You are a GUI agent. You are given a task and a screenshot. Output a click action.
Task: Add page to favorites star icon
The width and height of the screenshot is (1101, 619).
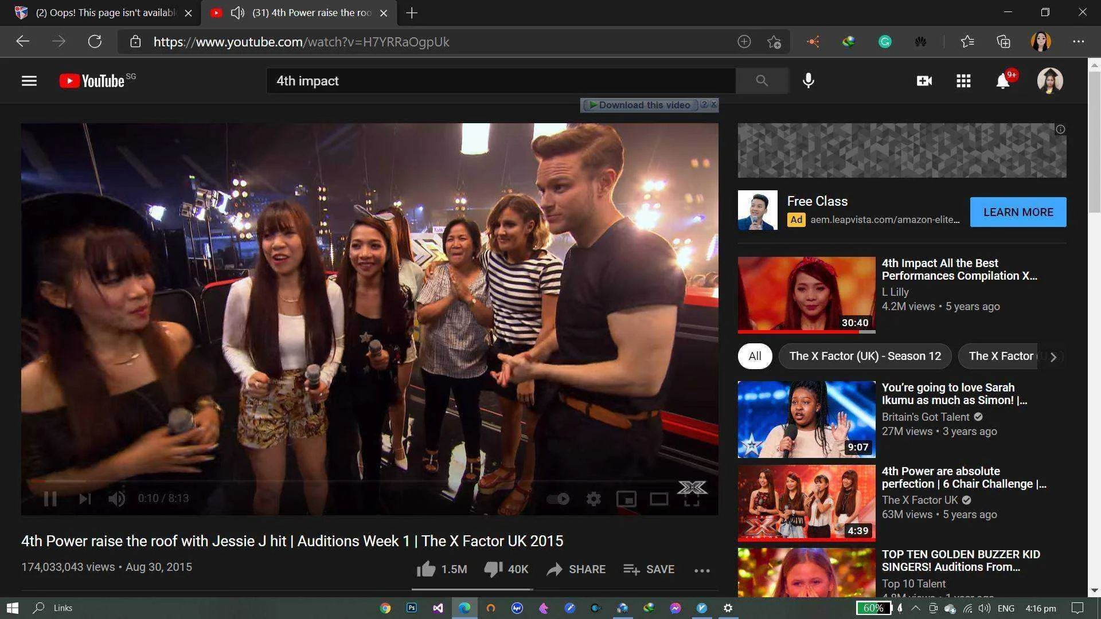[x=774, y=42]
